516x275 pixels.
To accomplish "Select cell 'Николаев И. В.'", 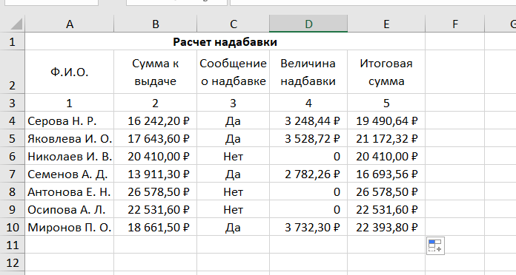I will [x=70, y=156].
